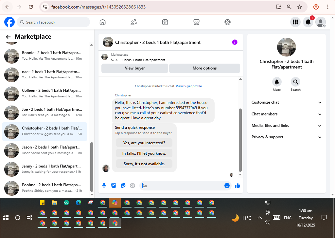Expand Chat members section
Image resolution: width=335 pixels, height=238 pixels.
pyautogui.click(x=287, y=114)
